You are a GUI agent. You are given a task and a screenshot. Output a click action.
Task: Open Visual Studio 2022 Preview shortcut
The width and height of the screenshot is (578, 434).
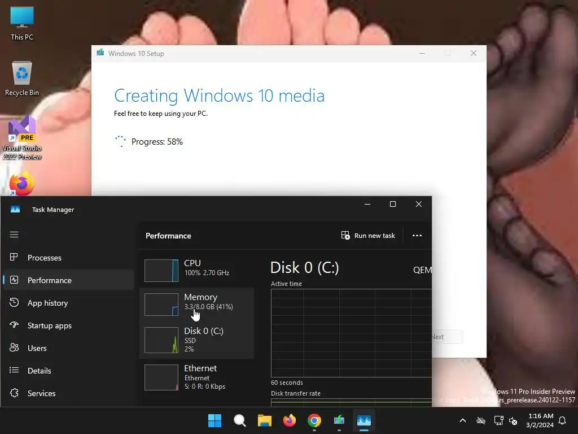tap(22, 138)
